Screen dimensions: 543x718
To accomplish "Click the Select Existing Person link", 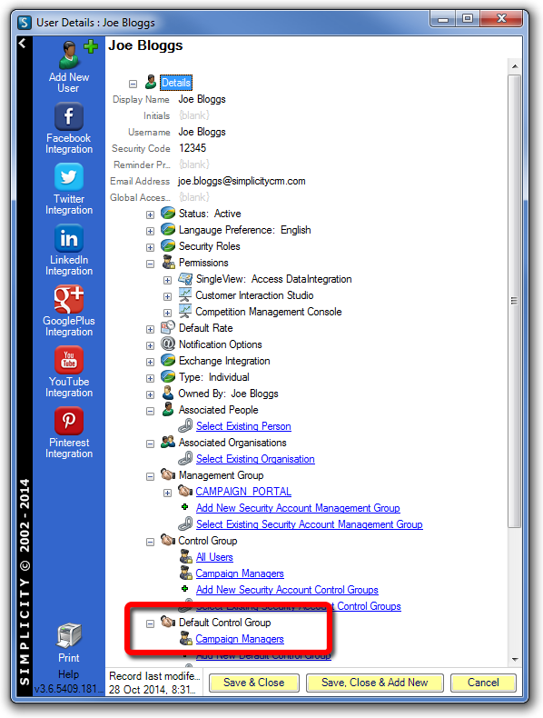I will [x=243, y=426].
